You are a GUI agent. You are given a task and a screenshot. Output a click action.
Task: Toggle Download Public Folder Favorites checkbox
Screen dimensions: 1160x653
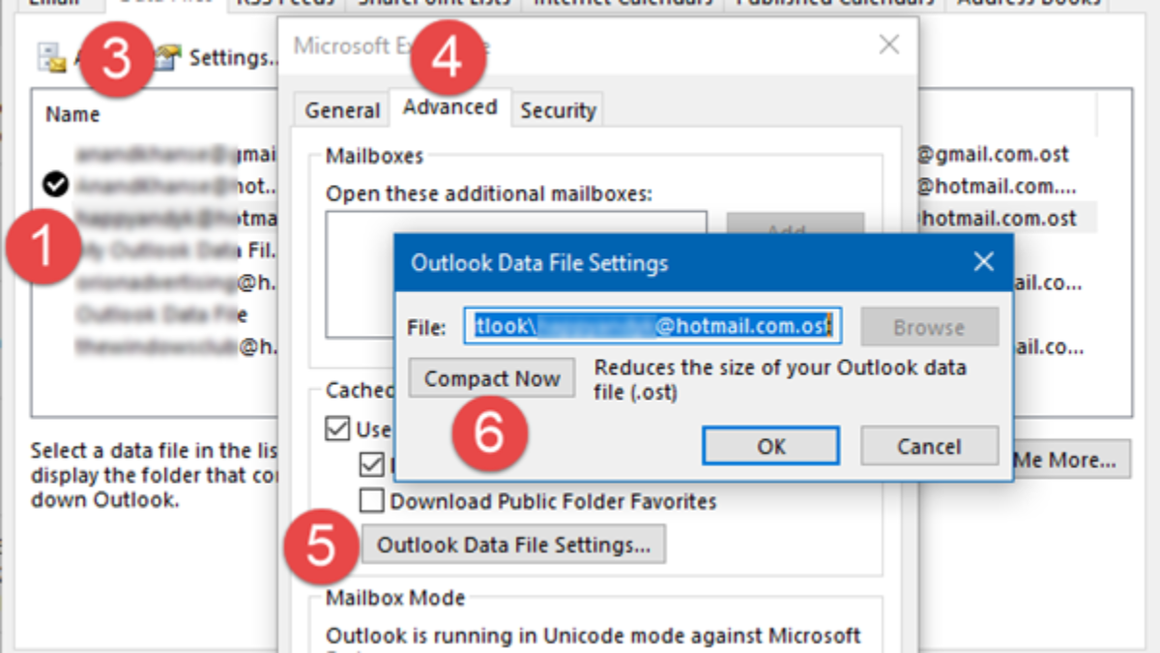pyautogui.click(x=372, y=501)
